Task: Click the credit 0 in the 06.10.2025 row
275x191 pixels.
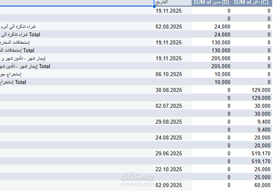Action: [269, 74]
